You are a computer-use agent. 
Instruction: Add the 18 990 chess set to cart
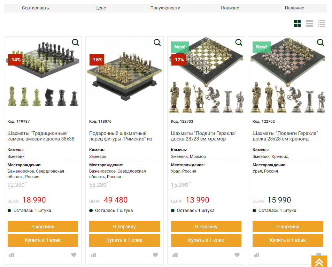point(43,227)
